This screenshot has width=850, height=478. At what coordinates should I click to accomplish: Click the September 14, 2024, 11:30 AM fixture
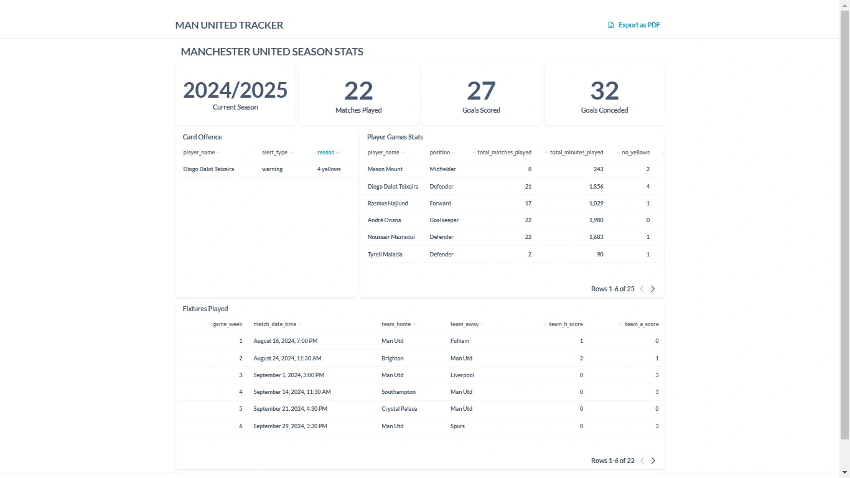[x=292, y=392]
